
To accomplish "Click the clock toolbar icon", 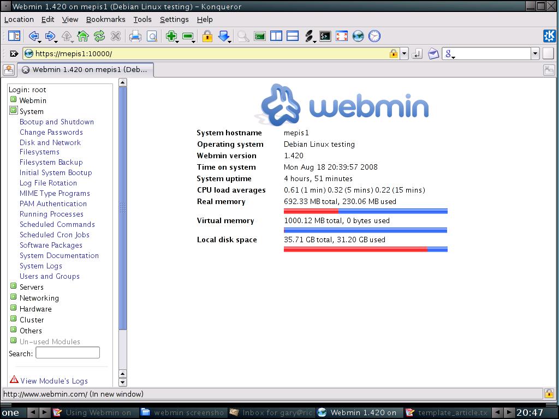I will click(374, 36).
